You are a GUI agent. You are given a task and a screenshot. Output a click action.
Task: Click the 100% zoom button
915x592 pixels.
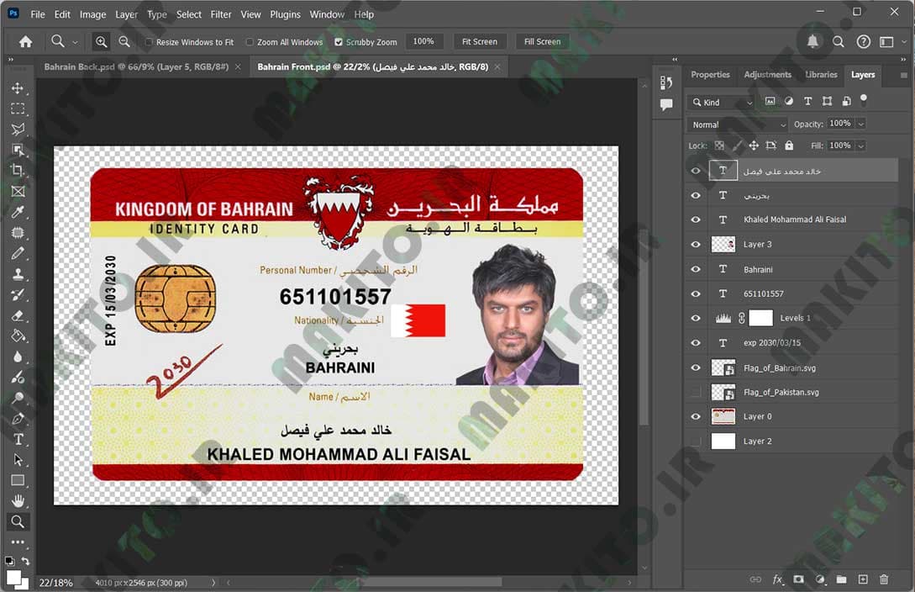click(x=423, y=41)
